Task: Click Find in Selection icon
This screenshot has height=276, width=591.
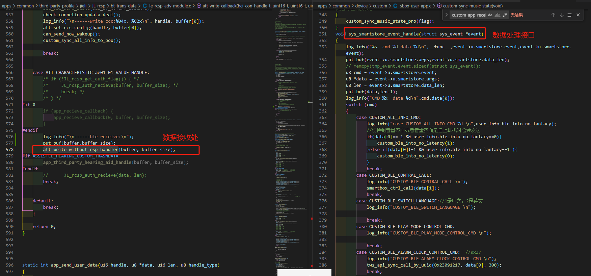Action: [x=570, y=15]
